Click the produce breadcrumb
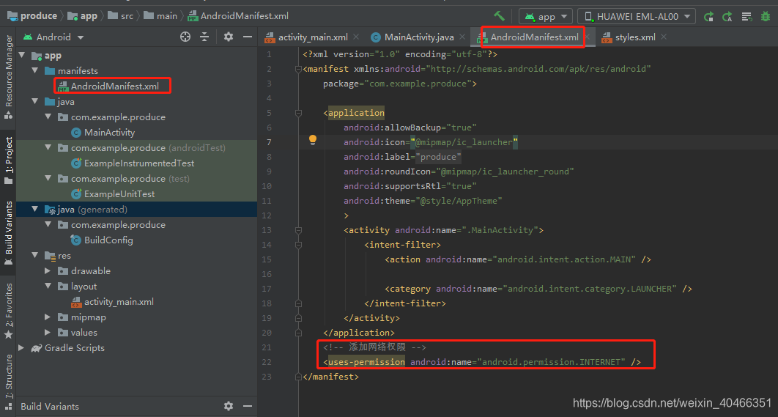The height and width of the screenshot is (417, 778). click(x=32, y=16)
